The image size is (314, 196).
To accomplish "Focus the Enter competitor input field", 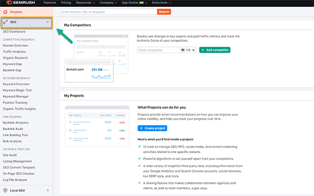I will [x=158, y=50].
